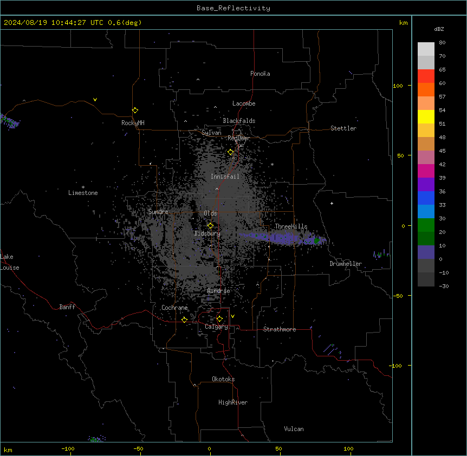The width and height of the screenshot is (467, 456).
Task: Click the 80 value on the dBZ scale
Action: (x=442, y=43)
